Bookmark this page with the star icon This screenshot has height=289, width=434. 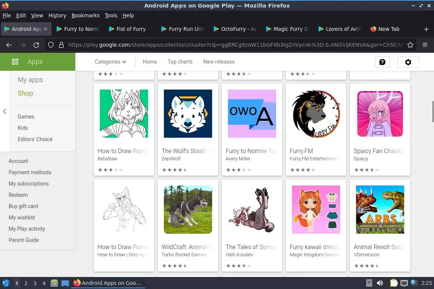410,45
